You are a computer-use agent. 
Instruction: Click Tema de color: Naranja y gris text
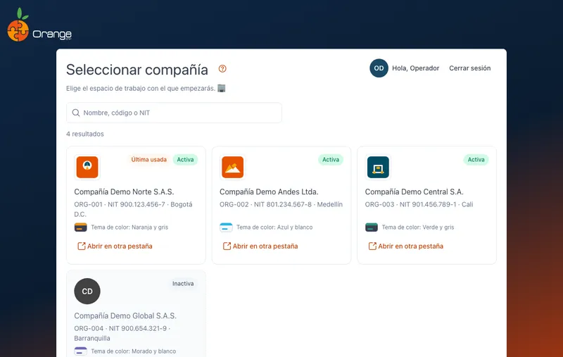click(129, 227)
